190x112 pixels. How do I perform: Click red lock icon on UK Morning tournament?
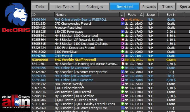[x=123, y=64]
